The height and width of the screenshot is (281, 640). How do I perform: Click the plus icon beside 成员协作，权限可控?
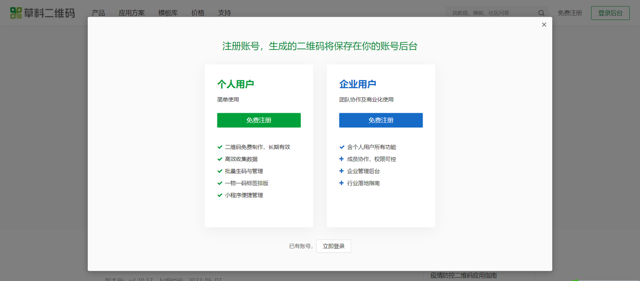click(342, 159)
